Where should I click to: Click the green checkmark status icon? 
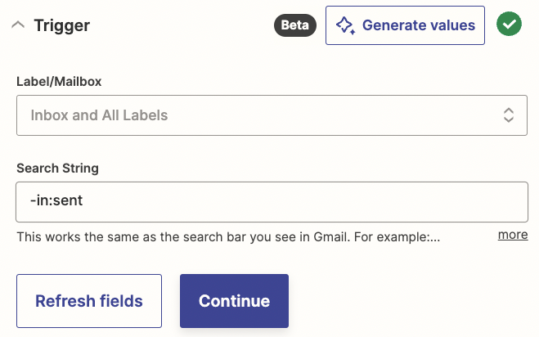(508, 25)
